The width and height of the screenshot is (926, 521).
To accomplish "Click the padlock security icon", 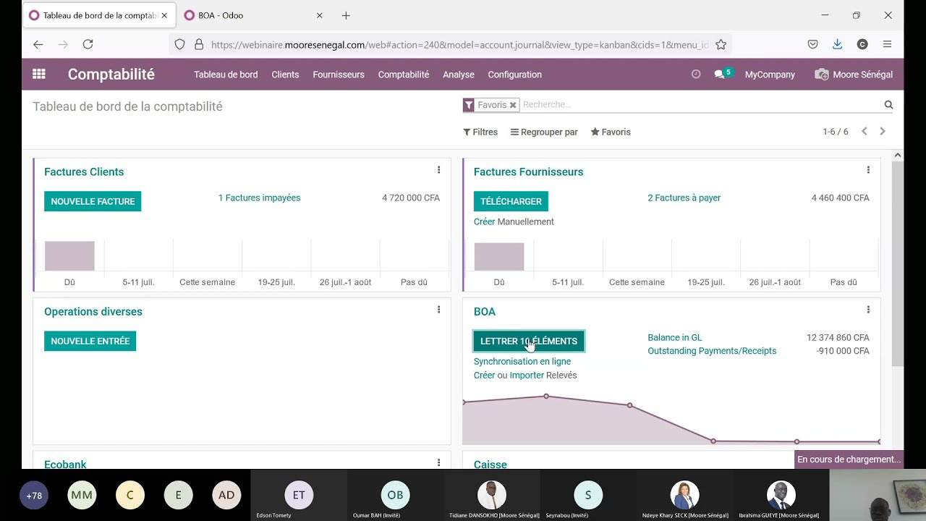I will 199,45.
